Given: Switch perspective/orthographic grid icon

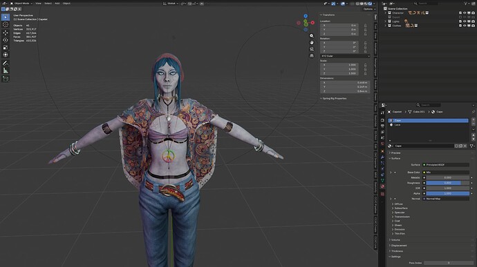Looking at the screenshot, I should click(x=312, y=56).
